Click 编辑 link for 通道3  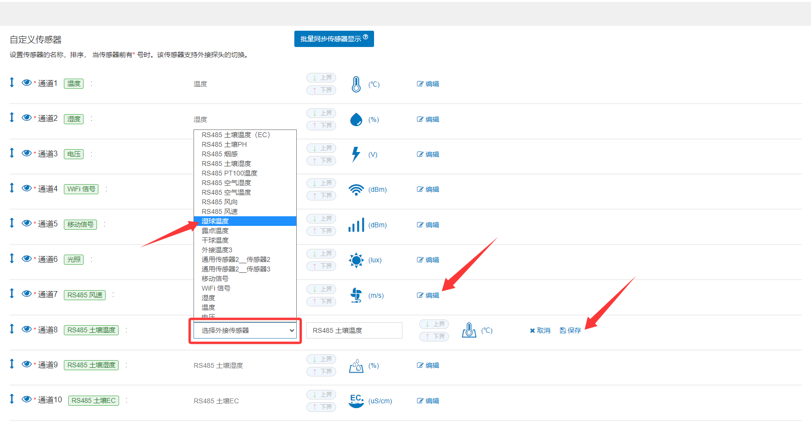pyautogui.click(x=428, y=154)
